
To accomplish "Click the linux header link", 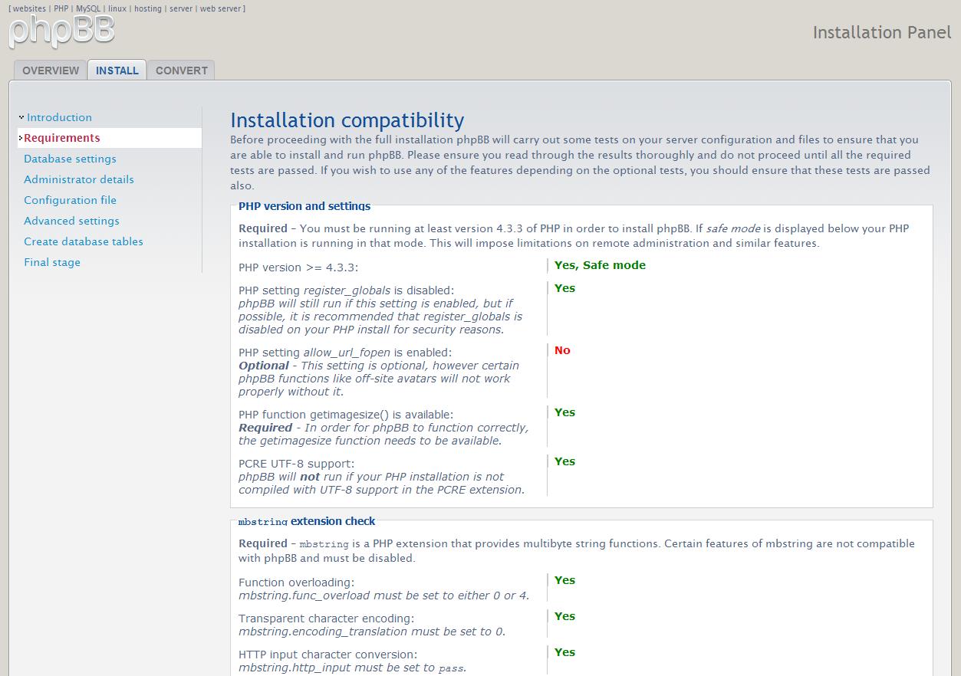I will (x=117, y=8).
